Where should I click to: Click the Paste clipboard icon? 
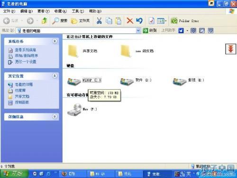[118, 21]
